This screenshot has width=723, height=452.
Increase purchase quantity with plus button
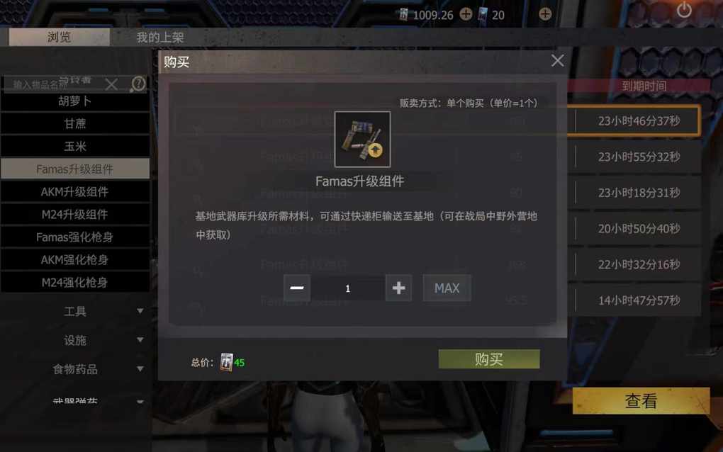click(398, 288)
